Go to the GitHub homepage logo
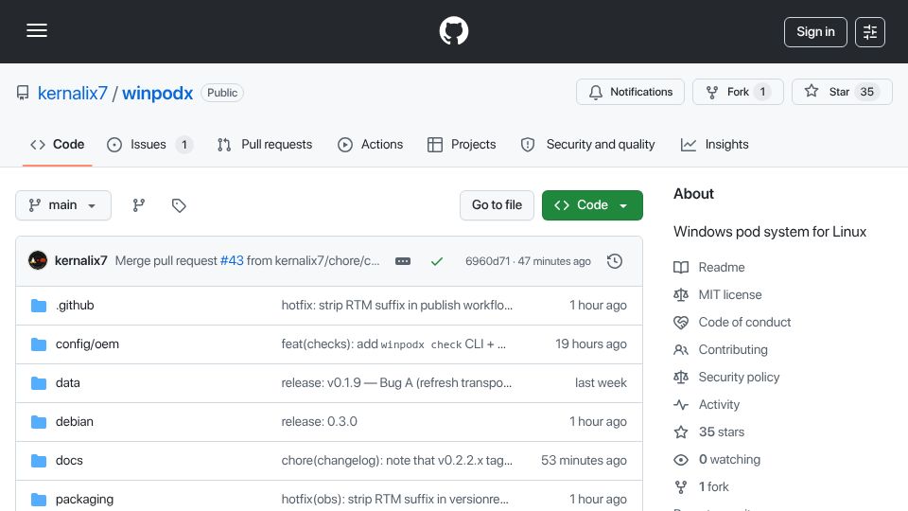This screenshot has height=511, width=908. 453,30
